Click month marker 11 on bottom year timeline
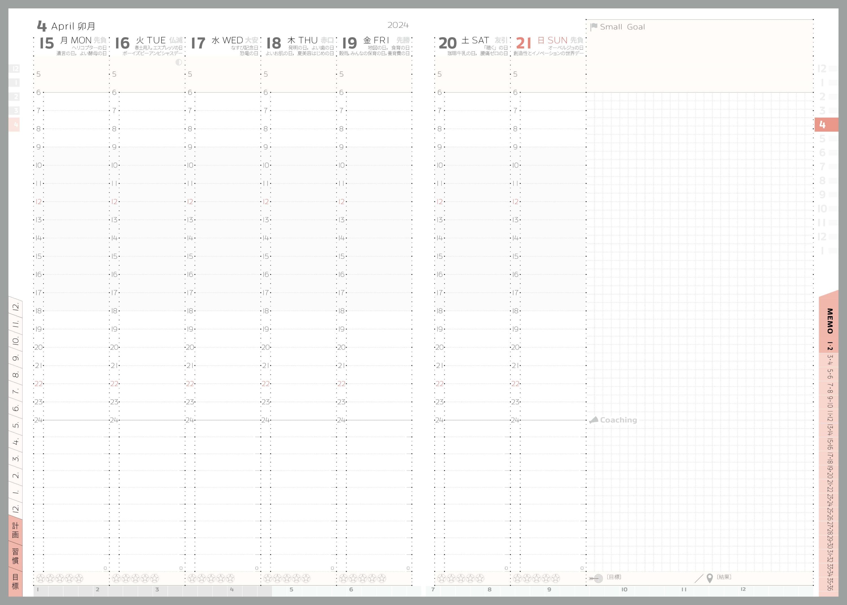Image resolution: width=847 pixels, height=605 pixels. tap(684, 589)
